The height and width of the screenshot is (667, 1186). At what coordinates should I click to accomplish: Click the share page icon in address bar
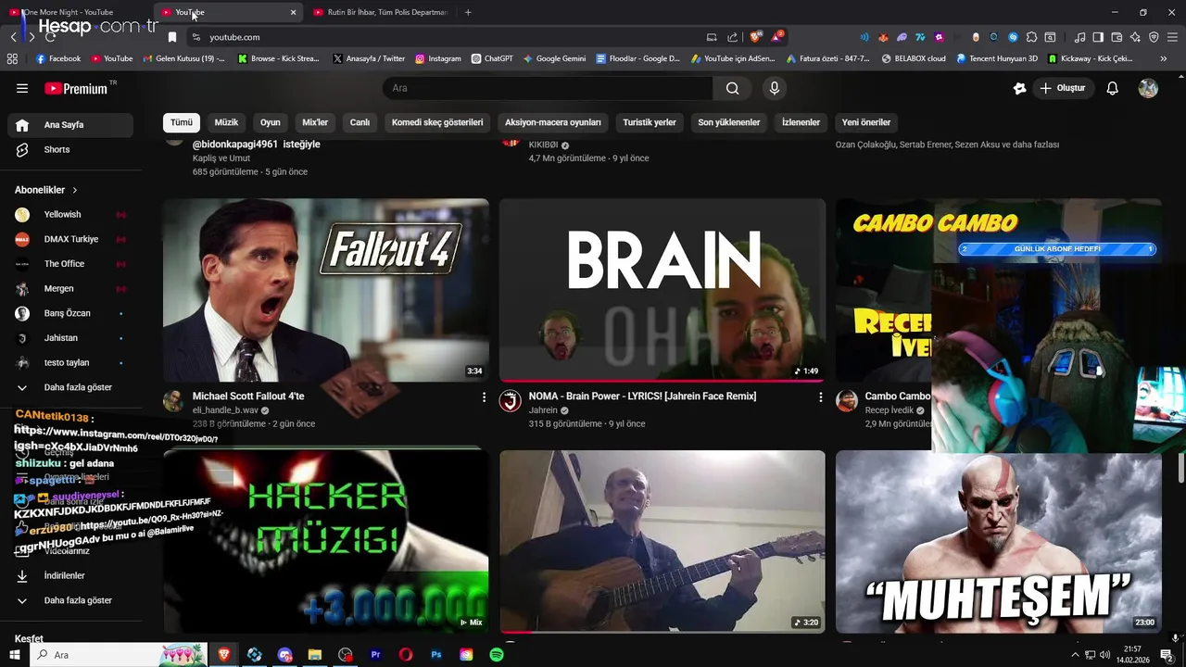point(733,37)
